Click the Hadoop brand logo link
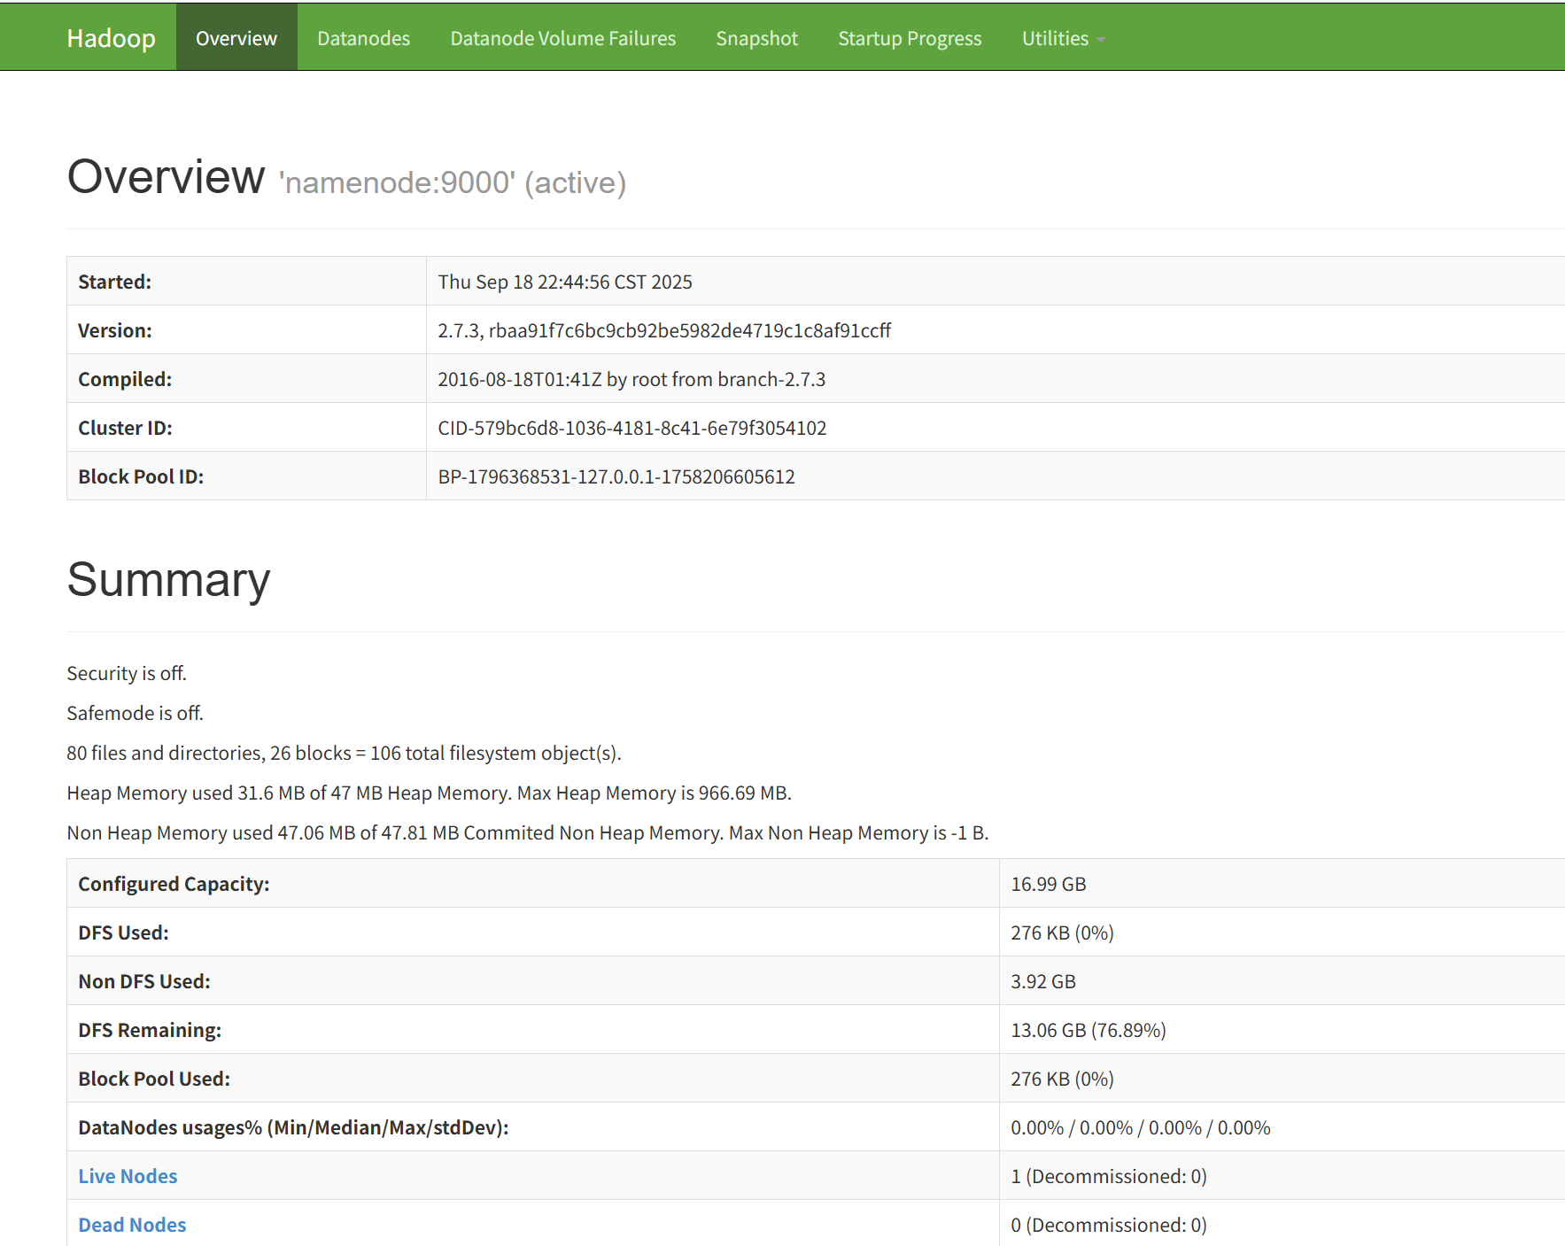1565x1246 pixels. click(111, 38)
